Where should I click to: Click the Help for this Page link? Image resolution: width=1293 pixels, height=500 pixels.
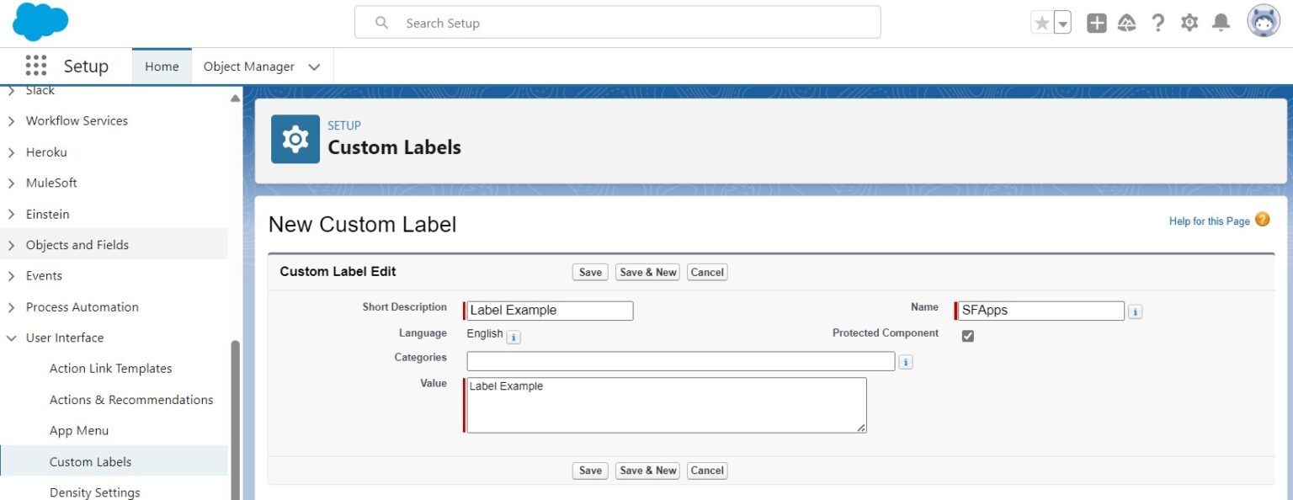pyautogui.click(x=1209, y=221)
